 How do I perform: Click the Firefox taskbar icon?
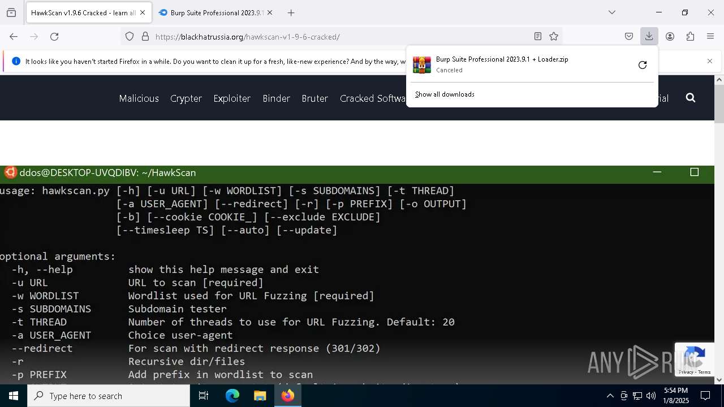(x=288, y=396)
